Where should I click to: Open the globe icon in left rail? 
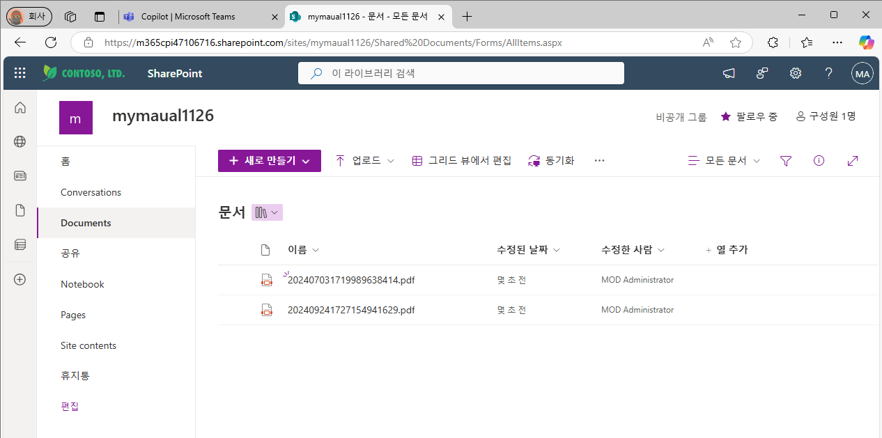(x=20, y=142)
